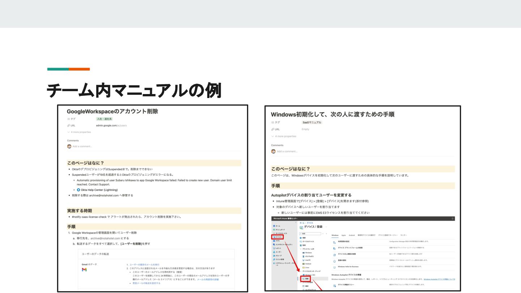Click the Empty URL value
521x293 pixels.
305,129
